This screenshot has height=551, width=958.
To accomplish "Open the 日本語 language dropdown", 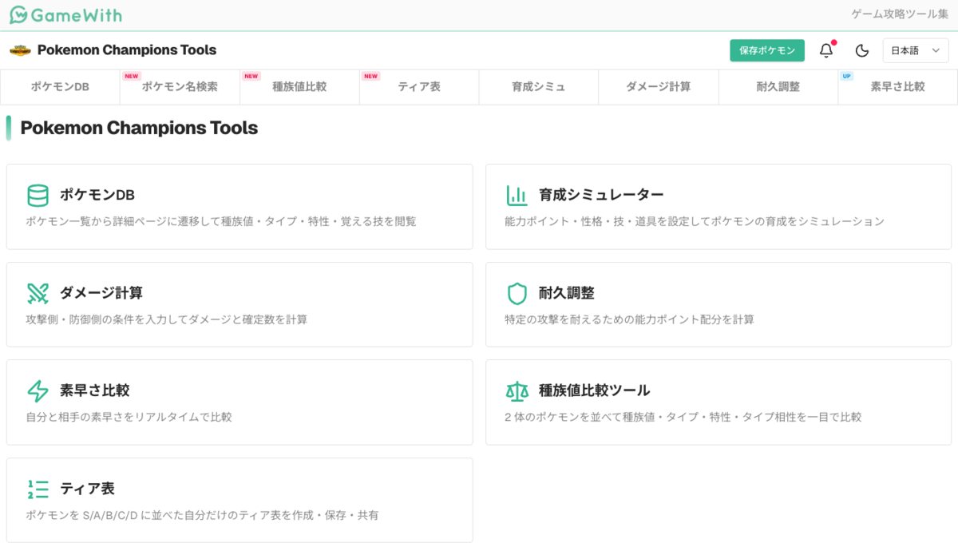I will [x=916, y=50].
